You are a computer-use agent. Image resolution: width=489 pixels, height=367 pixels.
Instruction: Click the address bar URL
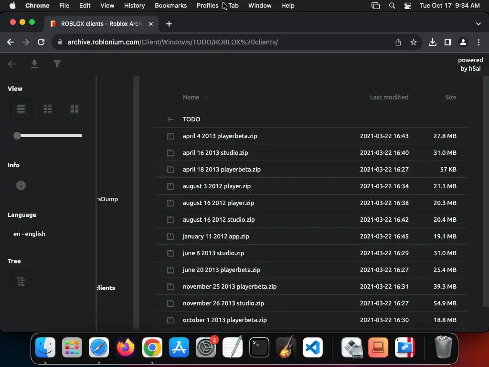click(172, 42)
